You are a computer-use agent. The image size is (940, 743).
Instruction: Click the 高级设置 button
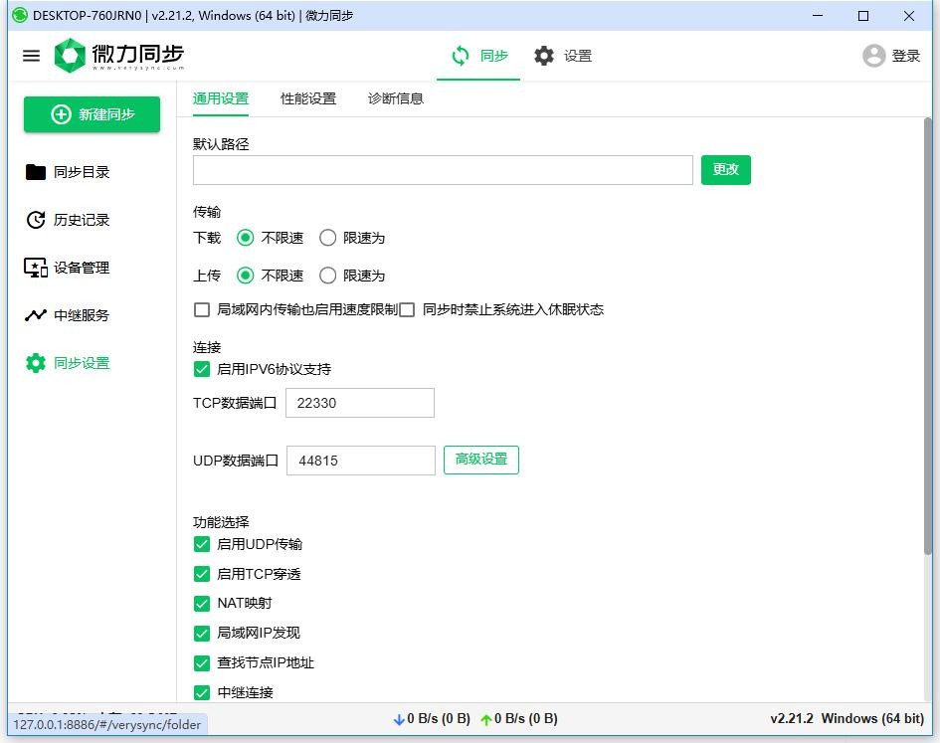pos(480,460)
